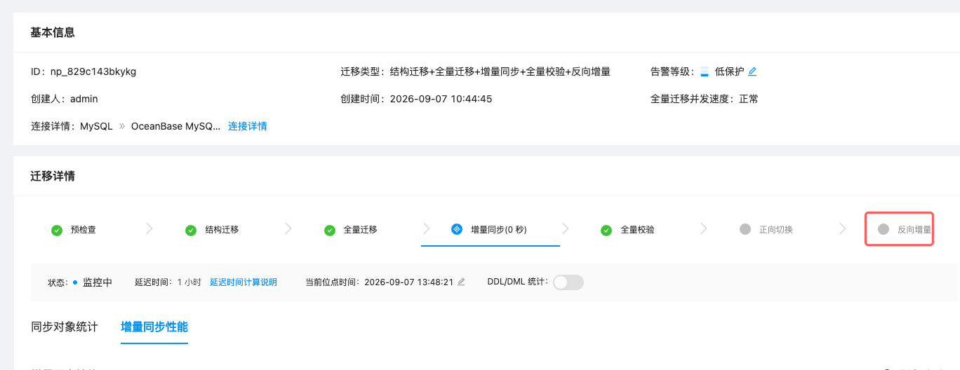
Task: Click the chevron arrow after 全量校验 step
Action: [x=704, y=228]
